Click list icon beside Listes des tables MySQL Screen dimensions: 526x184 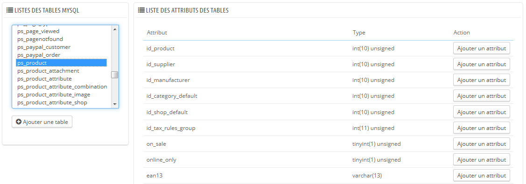(x=10, y=10)
